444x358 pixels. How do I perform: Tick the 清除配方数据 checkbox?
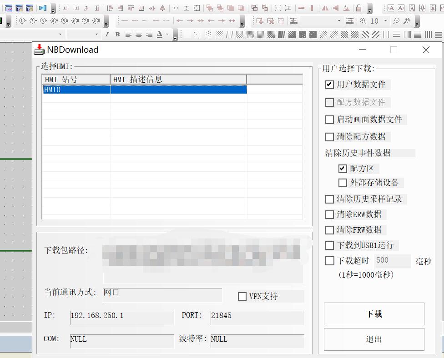[329, 137]
